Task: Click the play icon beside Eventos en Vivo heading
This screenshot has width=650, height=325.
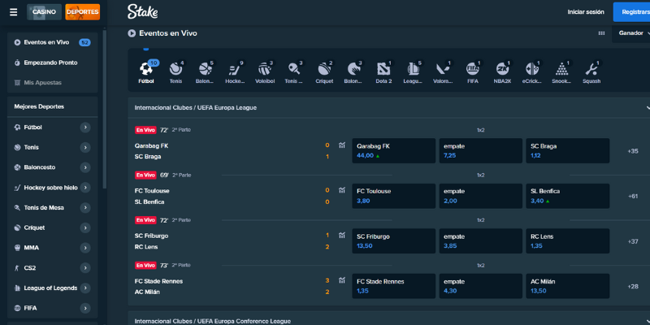Action: [x=132, y=33]
